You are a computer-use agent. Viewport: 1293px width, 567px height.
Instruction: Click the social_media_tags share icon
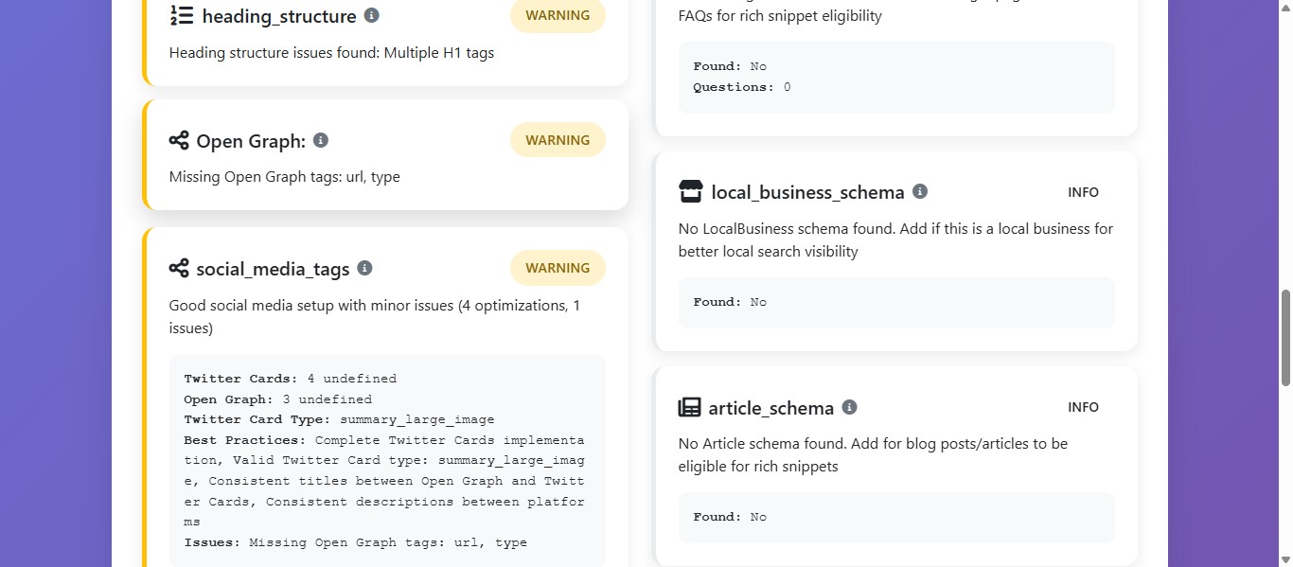pyautogui.click(x=179, y=268)
